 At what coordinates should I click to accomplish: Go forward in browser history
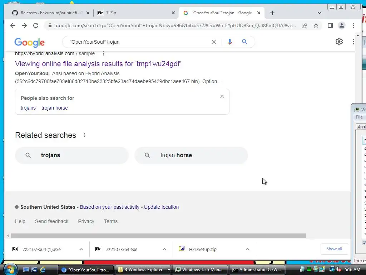click(x=24, y=25)
